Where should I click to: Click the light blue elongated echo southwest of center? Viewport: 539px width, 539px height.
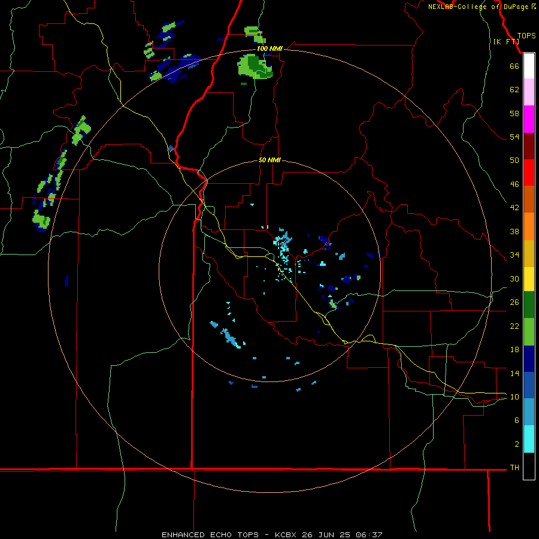tap(231, 338)
